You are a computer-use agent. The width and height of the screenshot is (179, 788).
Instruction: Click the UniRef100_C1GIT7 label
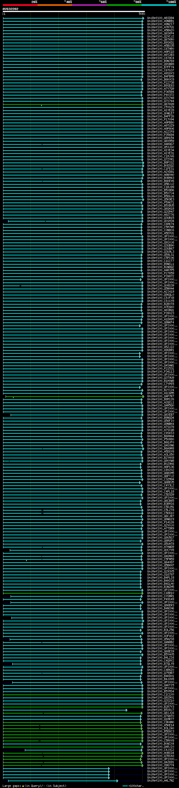pos(161,261)
